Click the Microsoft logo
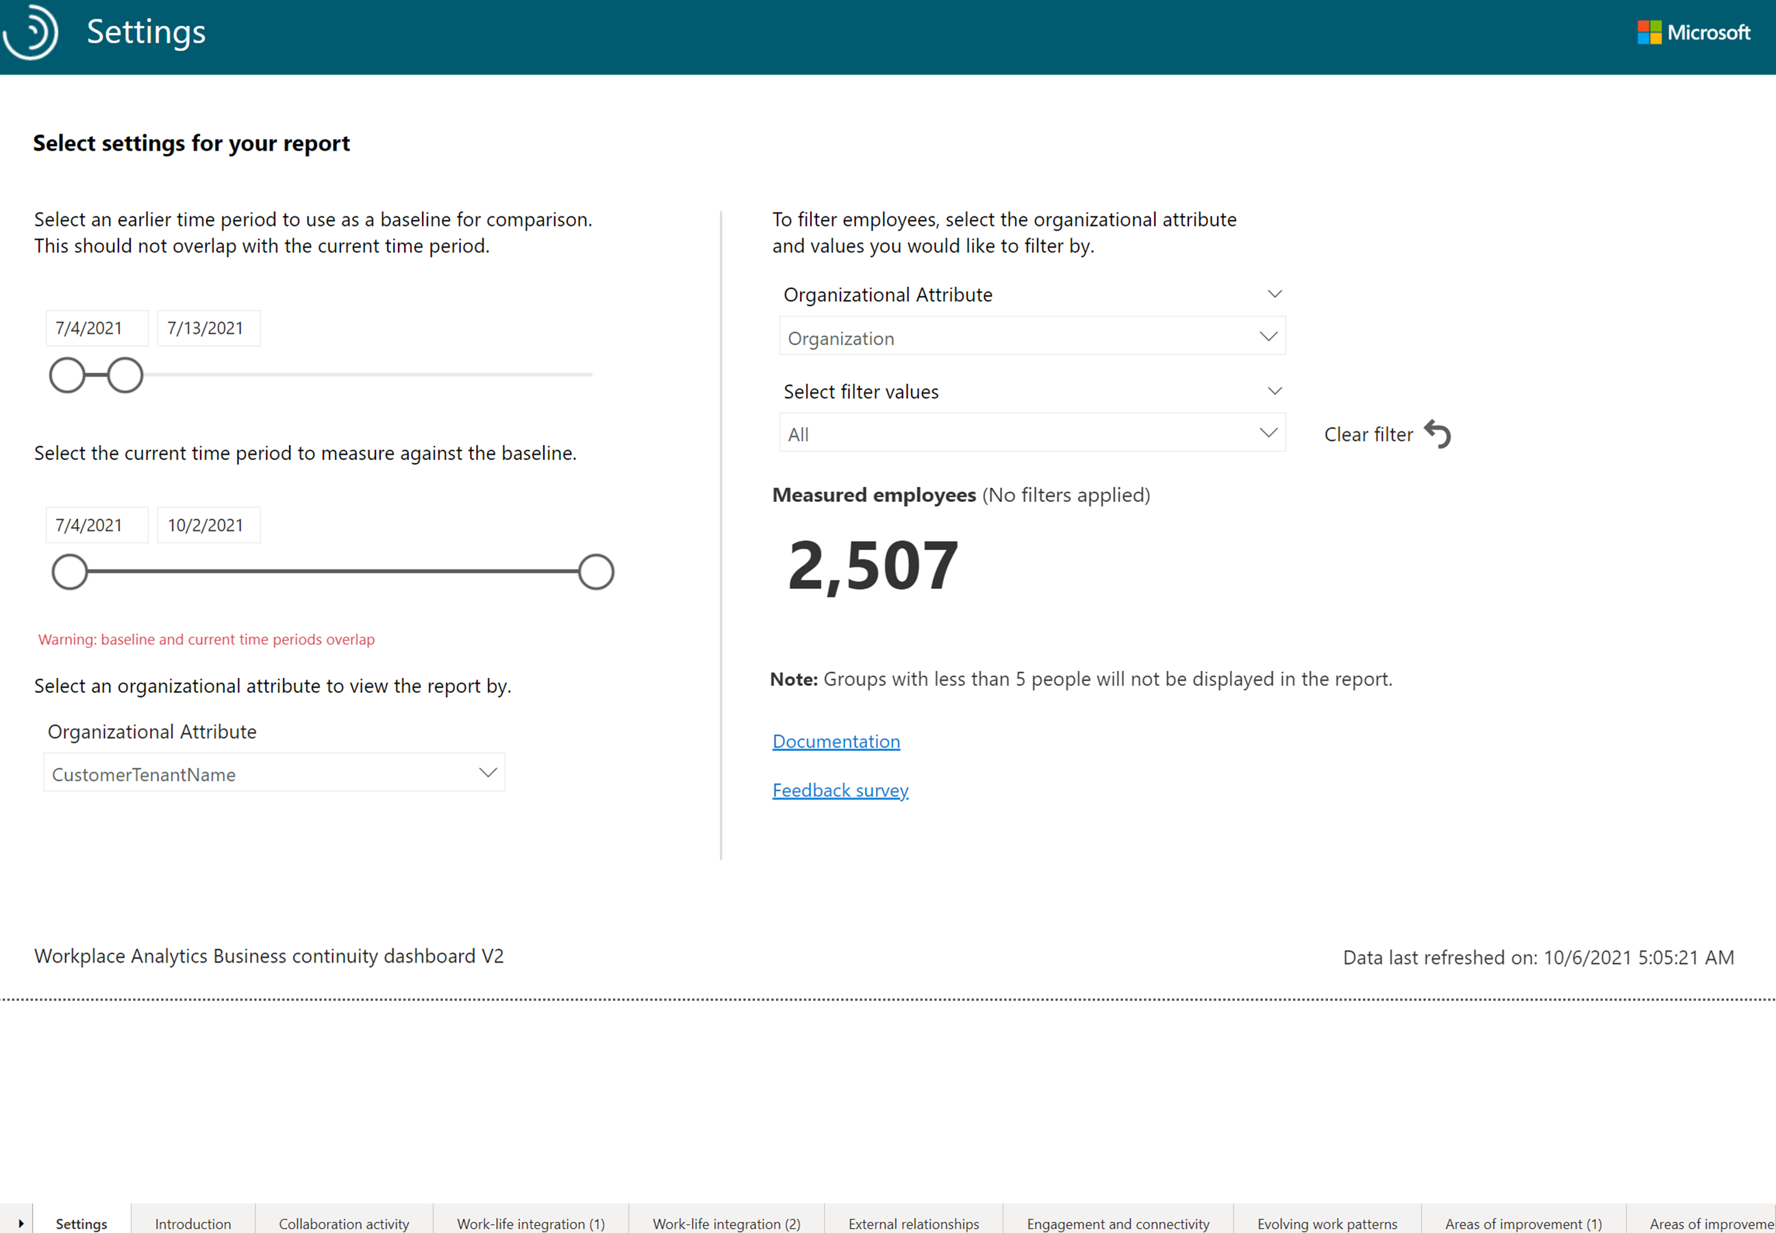This screenshot has width=1776, height=1233. point(1693,32)
